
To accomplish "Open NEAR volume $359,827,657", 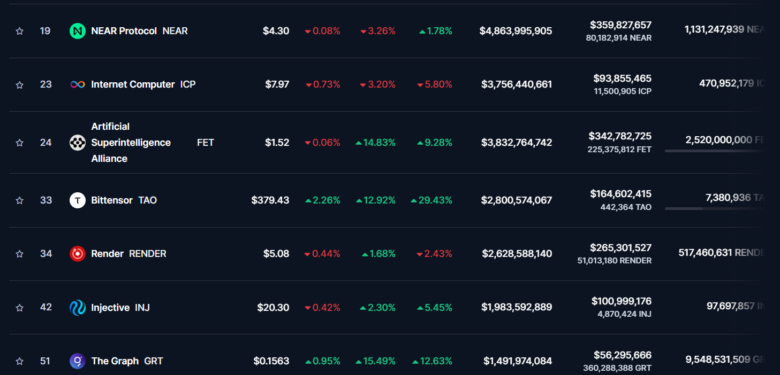I will (621, 25).
